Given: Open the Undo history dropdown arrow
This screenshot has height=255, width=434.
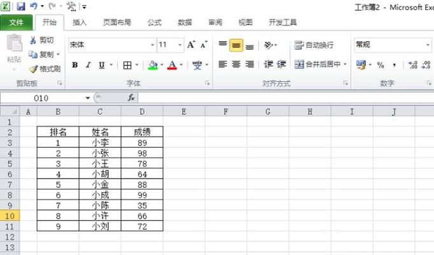Looking at the screenshot, I should [x=42, y=6].
